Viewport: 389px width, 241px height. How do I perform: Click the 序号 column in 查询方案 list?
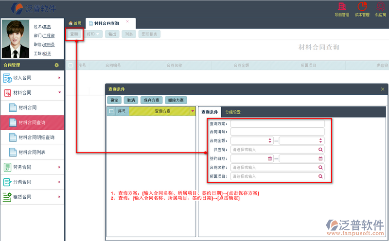(122, 111)
